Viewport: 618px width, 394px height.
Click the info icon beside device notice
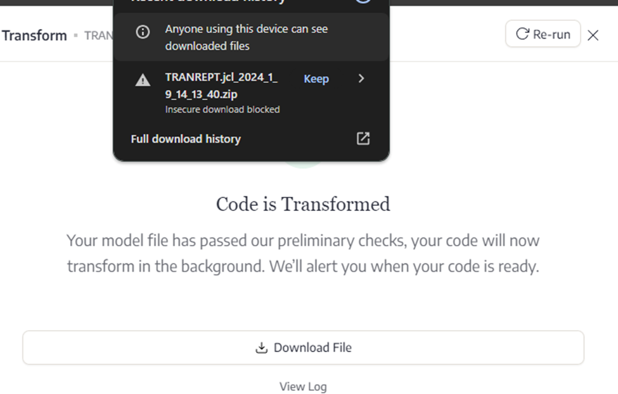tap(143, 32)
